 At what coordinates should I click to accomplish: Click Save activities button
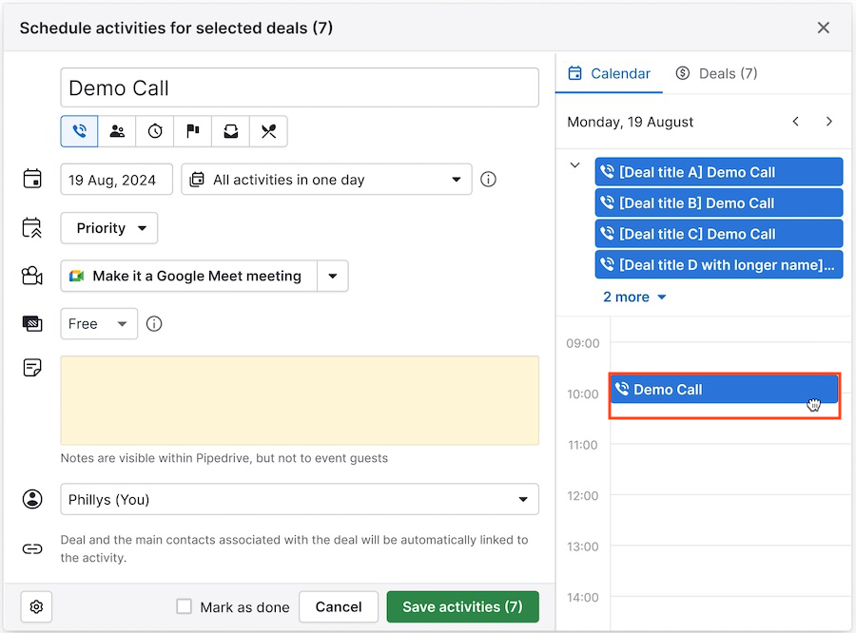pyautogui.click(x=462, y=606)
